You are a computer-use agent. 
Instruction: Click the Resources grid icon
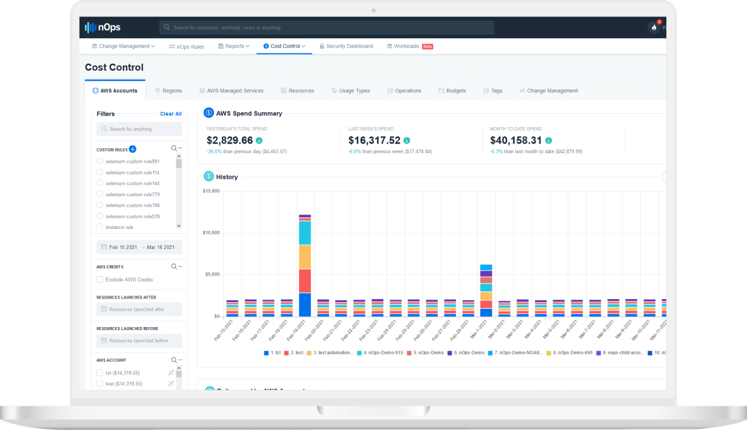[284, 91]
